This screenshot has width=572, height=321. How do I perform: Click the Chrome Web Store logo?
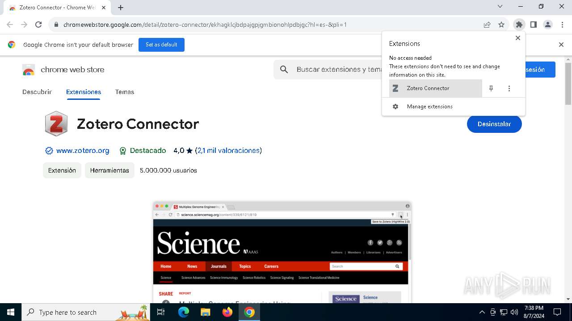click(63, 70)
